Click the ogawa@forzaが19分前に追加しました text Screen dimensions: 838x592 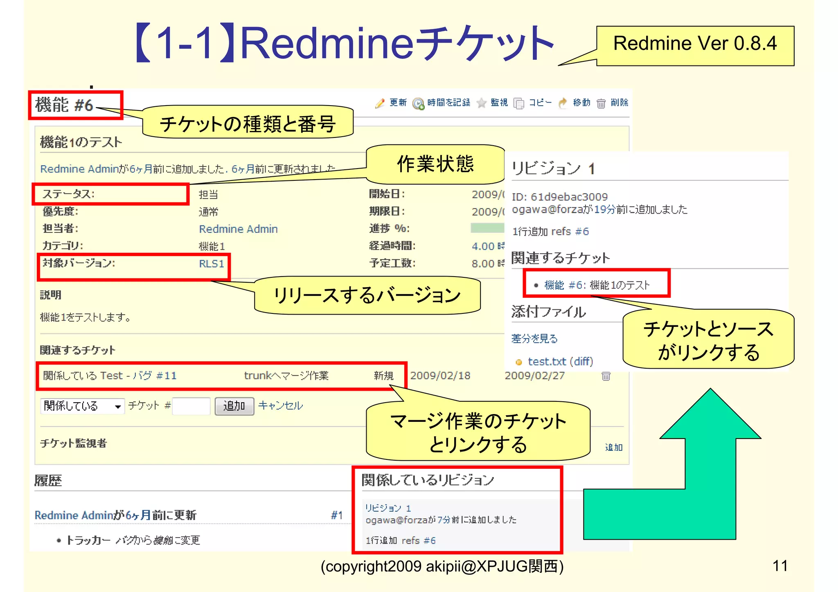click(x=599, y=209)
